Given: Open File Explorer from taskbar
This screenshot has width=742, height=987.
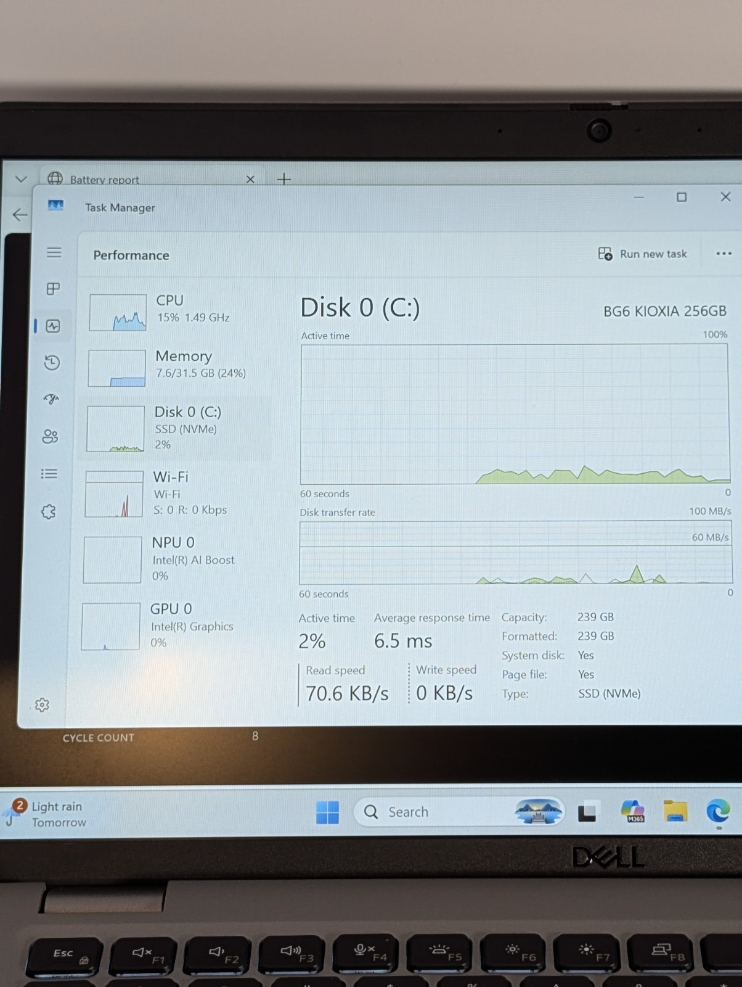Looking at the screenshot, I should (675, 811).
